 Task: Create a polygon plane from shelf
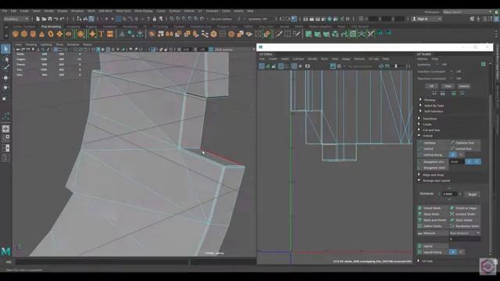pos(59,34)
